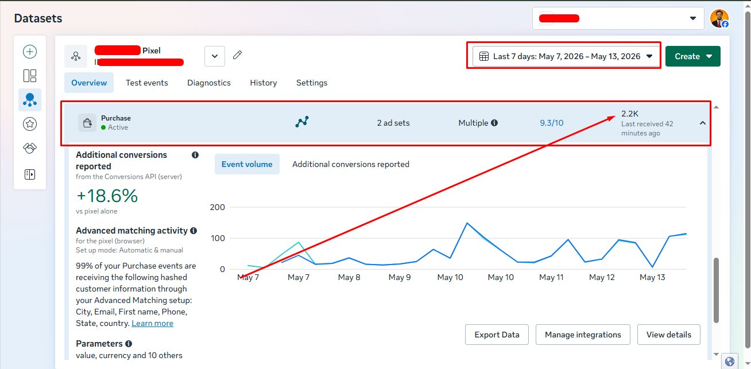Select the data sources icon in sidebar
This screenshot has width=751, height=369.
tap(30, 100)
